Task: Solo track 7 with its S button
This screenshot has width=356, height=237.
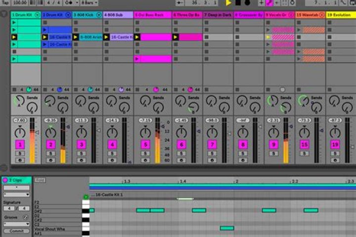Action: 212,154
